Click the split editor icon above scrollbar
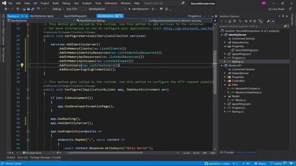296x166 pixels. click(215, 20)
